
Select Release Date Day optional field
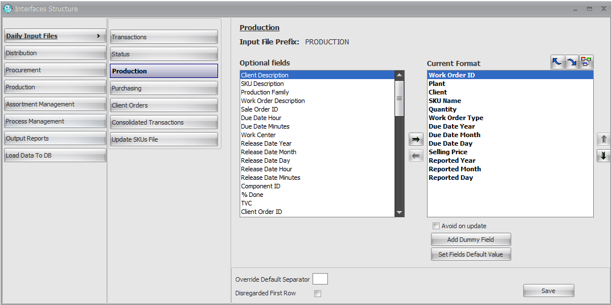tap(317, 160)
